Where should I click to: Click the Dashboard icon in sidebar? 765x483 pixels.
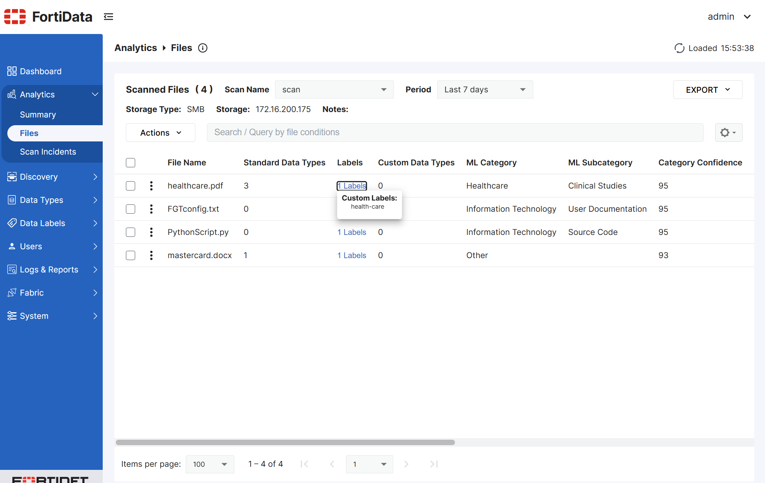coord(12,71)
